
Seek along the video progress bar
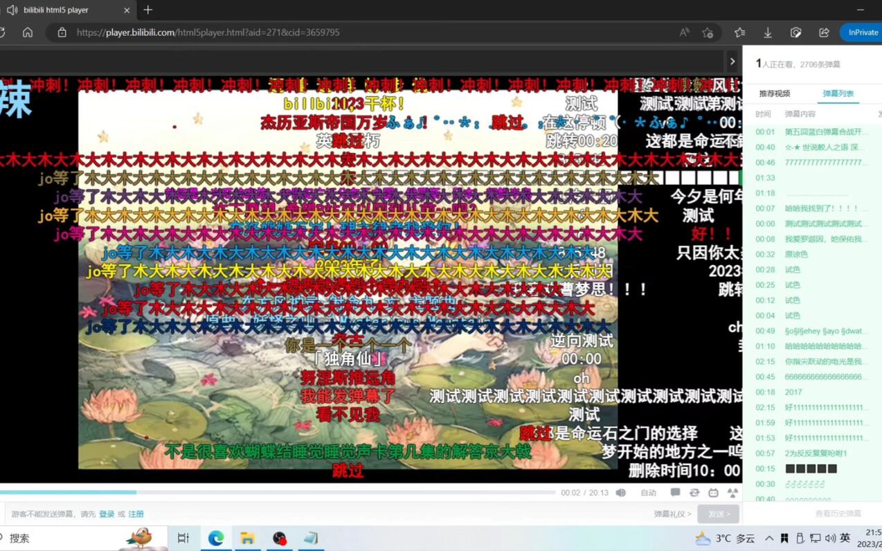278,493
